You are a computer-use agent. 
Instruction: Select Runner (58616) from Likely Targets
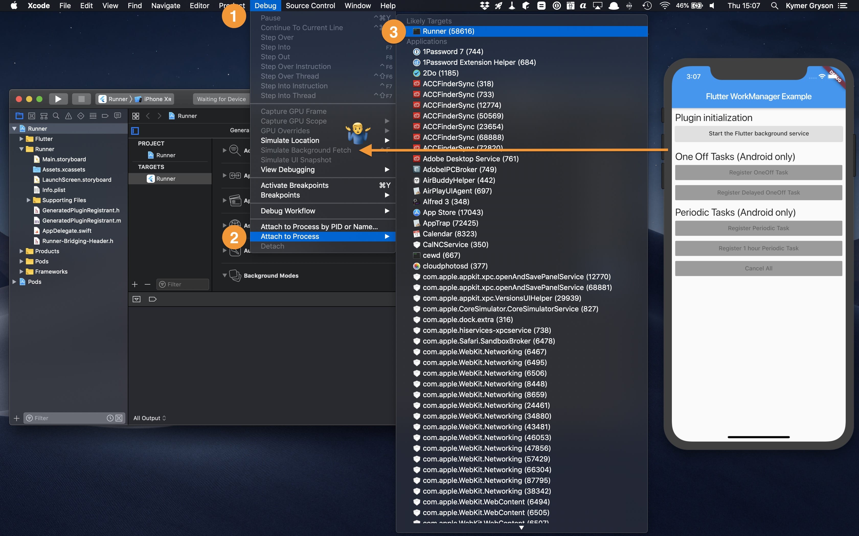[x=448, y=31]
